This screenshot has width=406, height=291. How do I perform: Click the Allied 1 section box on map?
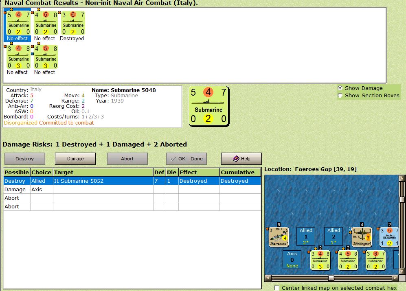pos(306,236)
